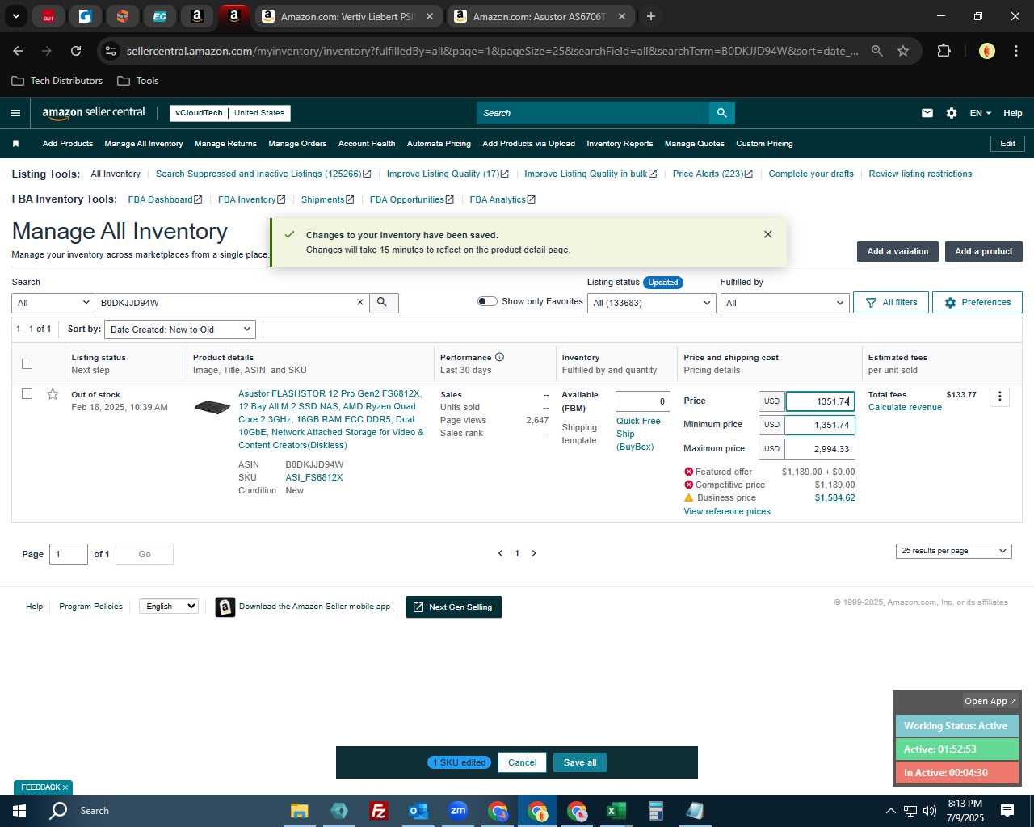The width and height of the screenshot is (1034, 827).
Task: Click Add a variation button
Action: [x=897, y=251]
